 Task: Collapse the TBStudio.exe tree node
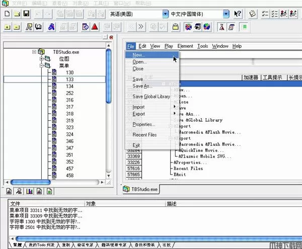(35, 52)
